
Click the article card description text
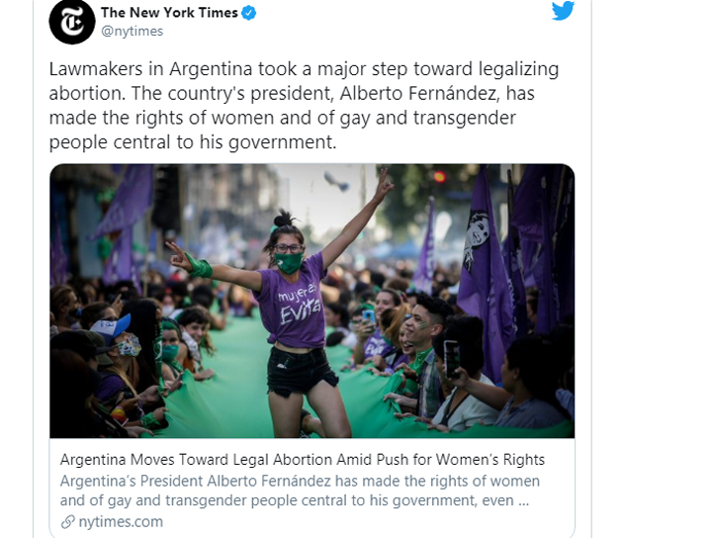301,491
